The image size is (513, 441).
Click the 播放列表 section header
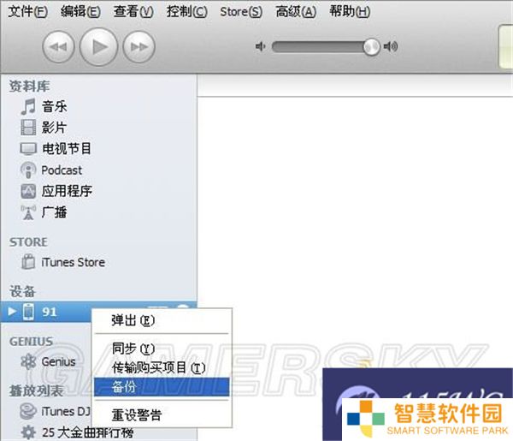[36, 390]
